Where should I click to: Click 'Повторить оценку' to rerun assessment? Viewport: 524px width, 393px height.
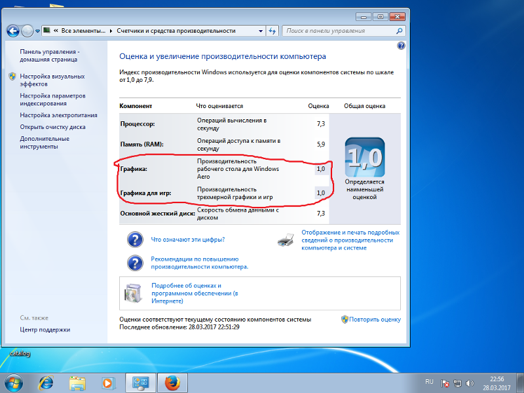(x=375, y=320)
